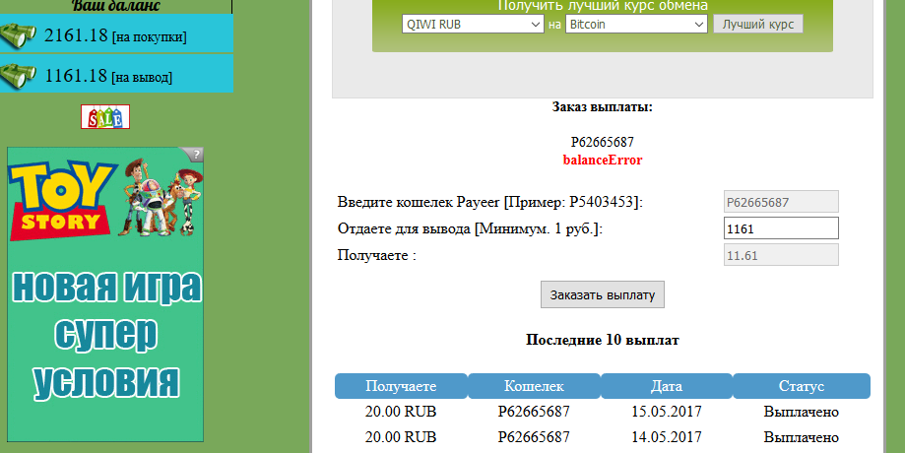Click the Кошелек column header
This screenshot has width=905, height=453.
(x=534, y=386)
